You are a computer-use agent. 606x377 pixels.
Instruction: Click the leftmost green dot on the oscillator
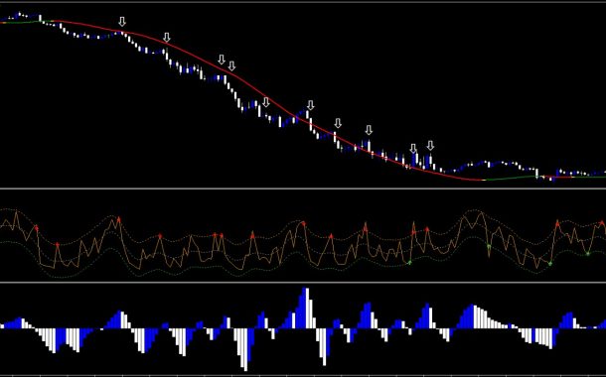[x=409, y=262]
